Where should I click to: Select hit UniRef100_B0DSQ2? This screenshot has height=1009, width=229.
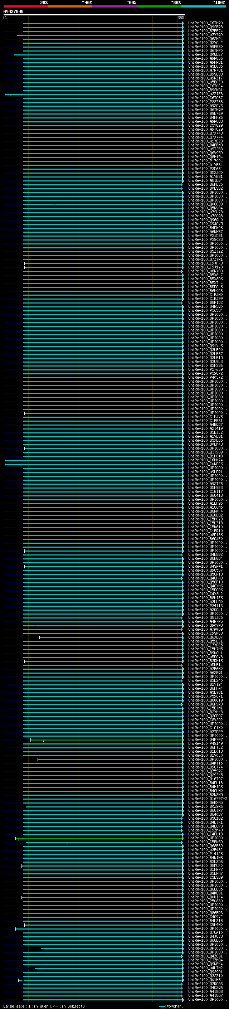205,188
